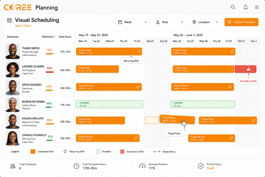Open the Location filter dropdown
Image resolution: width=265 pixels, height=177 pixels.
205,22
